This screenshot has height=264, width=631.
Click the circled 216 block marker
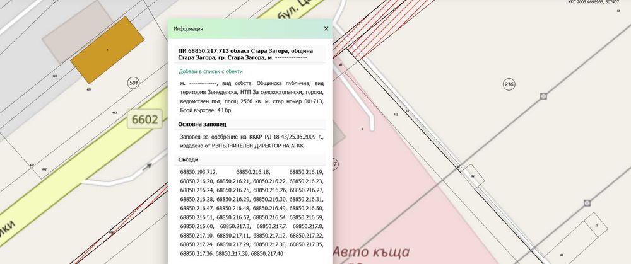(x=509, y=84)
